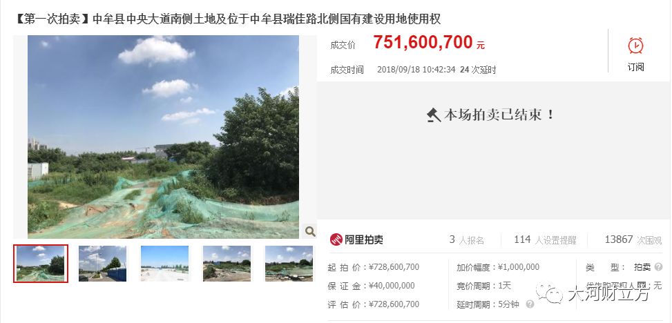Viewport: 672px width, 323px height.
Task: Select the third thumbnail of paved ground
Action: coord(164,264)
